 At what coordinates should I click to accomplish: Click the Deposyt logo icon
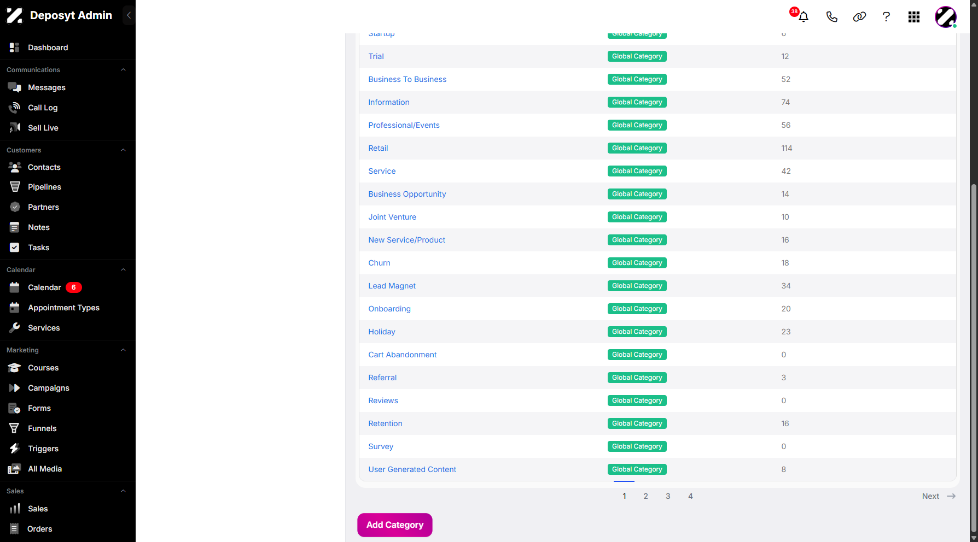pyautogui.click(x=15, y=15)
